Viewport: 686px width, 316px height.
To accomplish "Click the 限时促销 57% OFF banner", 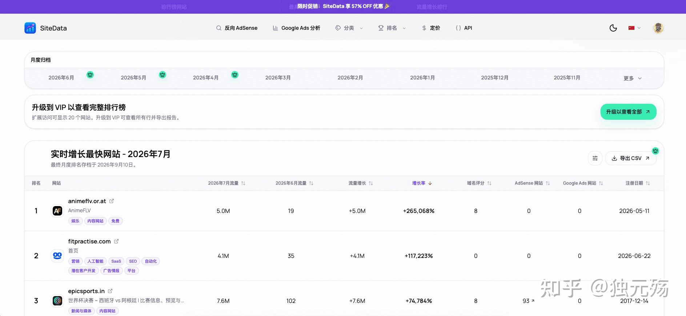I will [x=343, y=7].
